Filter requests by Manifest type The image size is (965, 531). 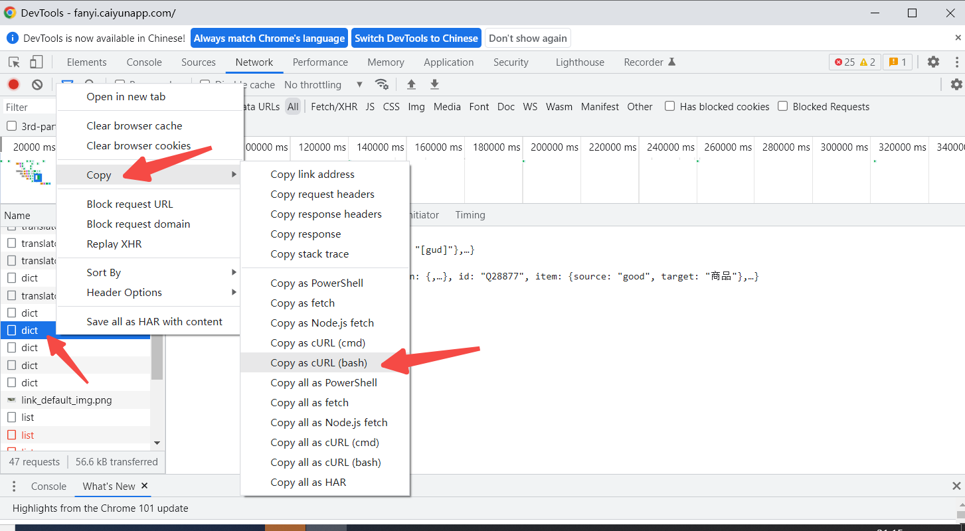point(600,107)
